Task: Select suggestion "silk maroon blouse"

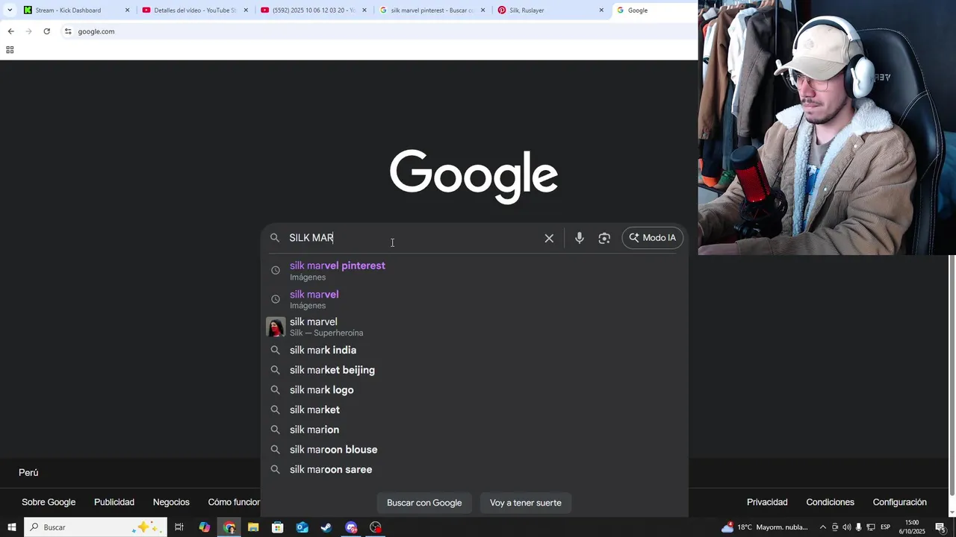Action: tap(475, 450)
